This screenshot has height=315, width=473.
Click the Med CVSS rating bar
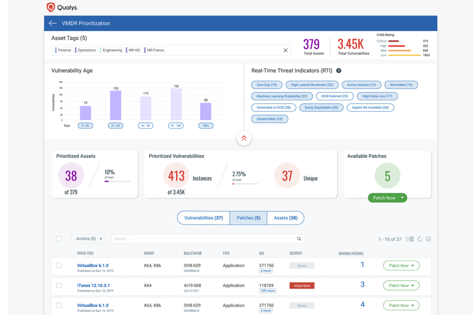[x=400, y=50]
